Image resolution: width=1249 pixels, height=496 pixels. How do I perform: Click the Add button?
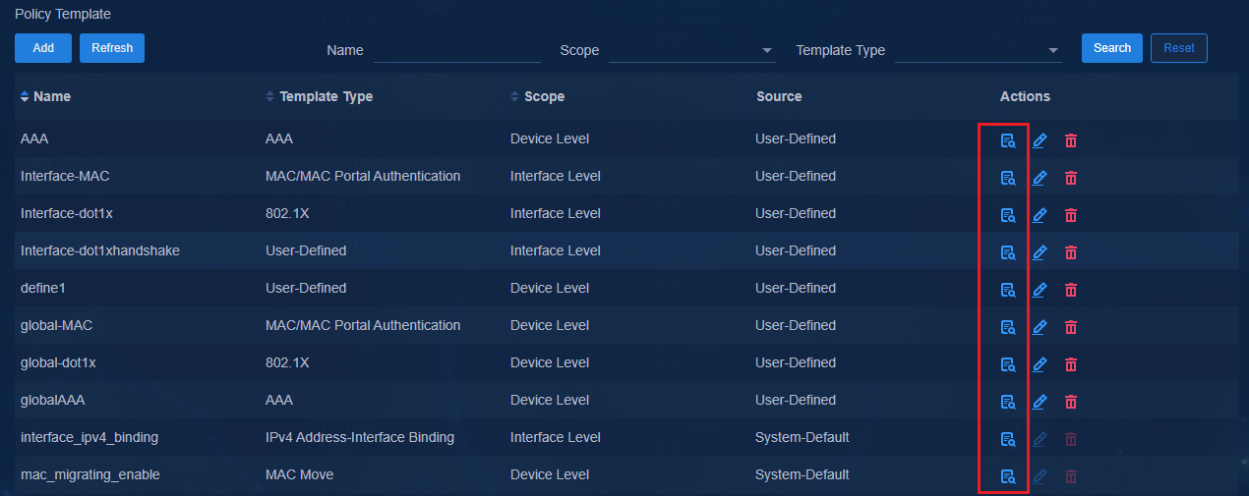tap(43, 48)
